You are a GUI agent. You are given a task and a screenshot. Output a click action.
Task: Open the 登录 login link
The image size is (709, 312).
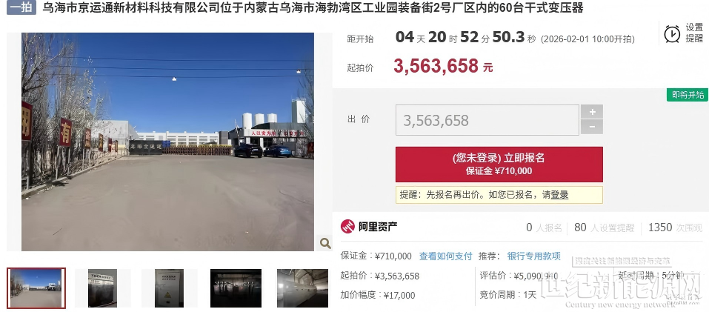click(x=559, y=195)
